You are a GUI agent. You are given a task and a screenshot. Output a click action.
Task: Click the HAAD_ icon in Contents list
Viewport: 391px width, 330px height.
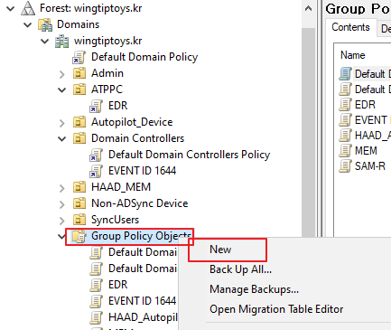345,136
